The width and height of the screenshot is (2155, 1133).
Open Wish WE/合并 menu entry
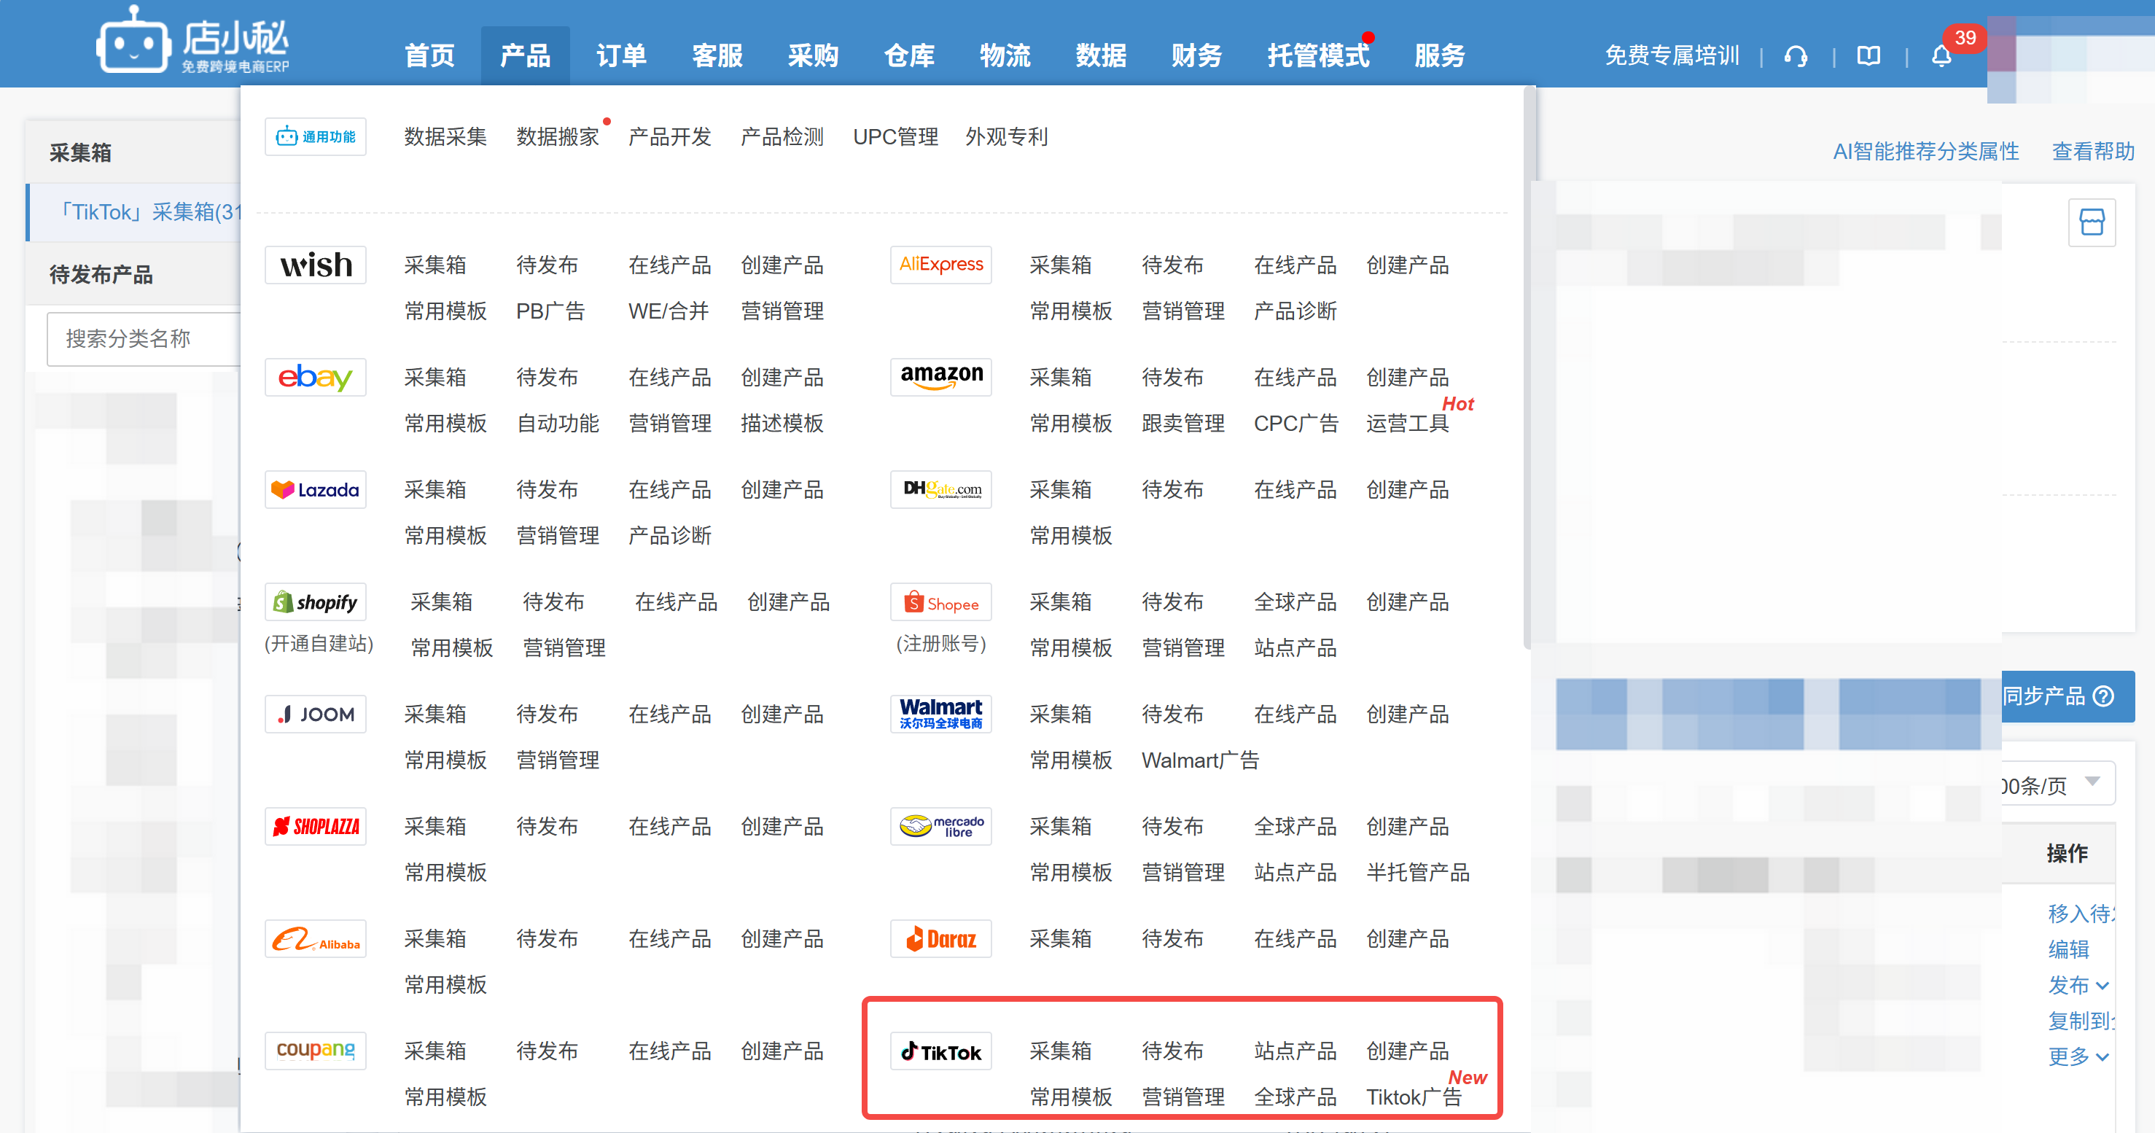click(x=668, y=311)
